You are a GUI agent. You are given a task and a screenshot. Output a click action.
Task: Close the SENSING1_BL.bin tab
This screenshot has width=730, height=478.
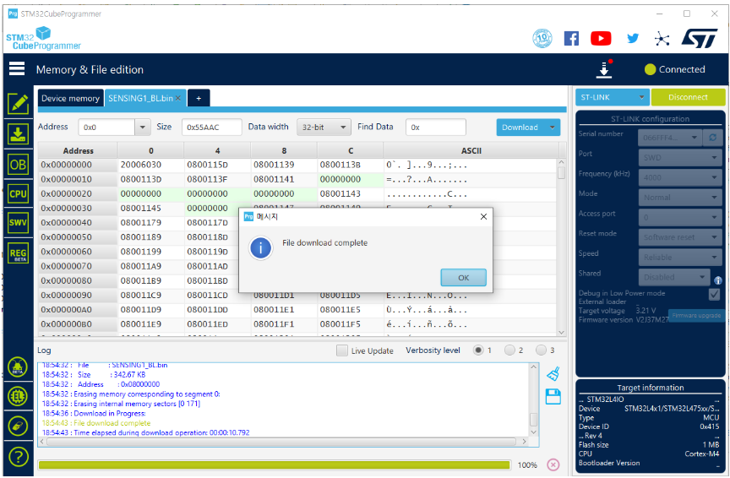coord(177,98)
